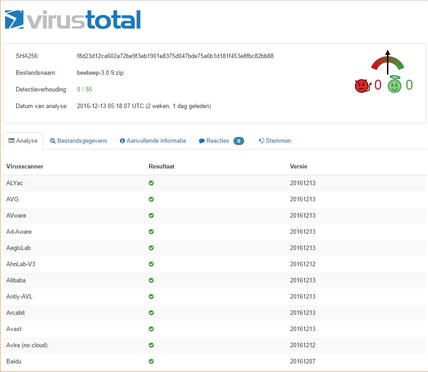Click the green check icon for AVG
428x372 pixels.
(x=151, y=199)
